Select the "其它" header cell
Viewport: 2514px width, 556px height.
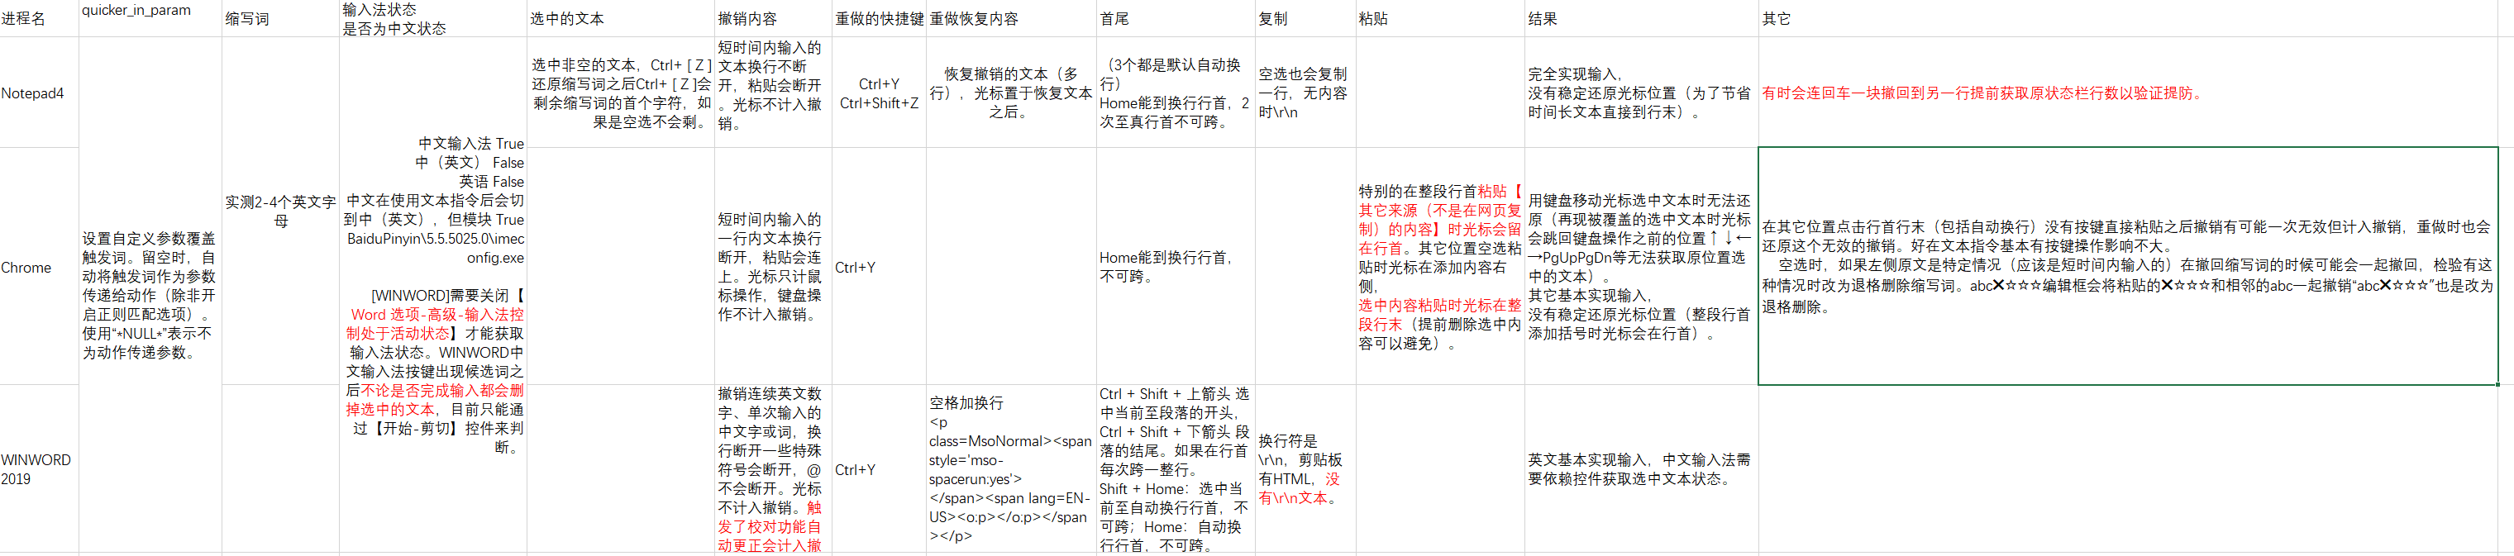tap(2129, 18)
